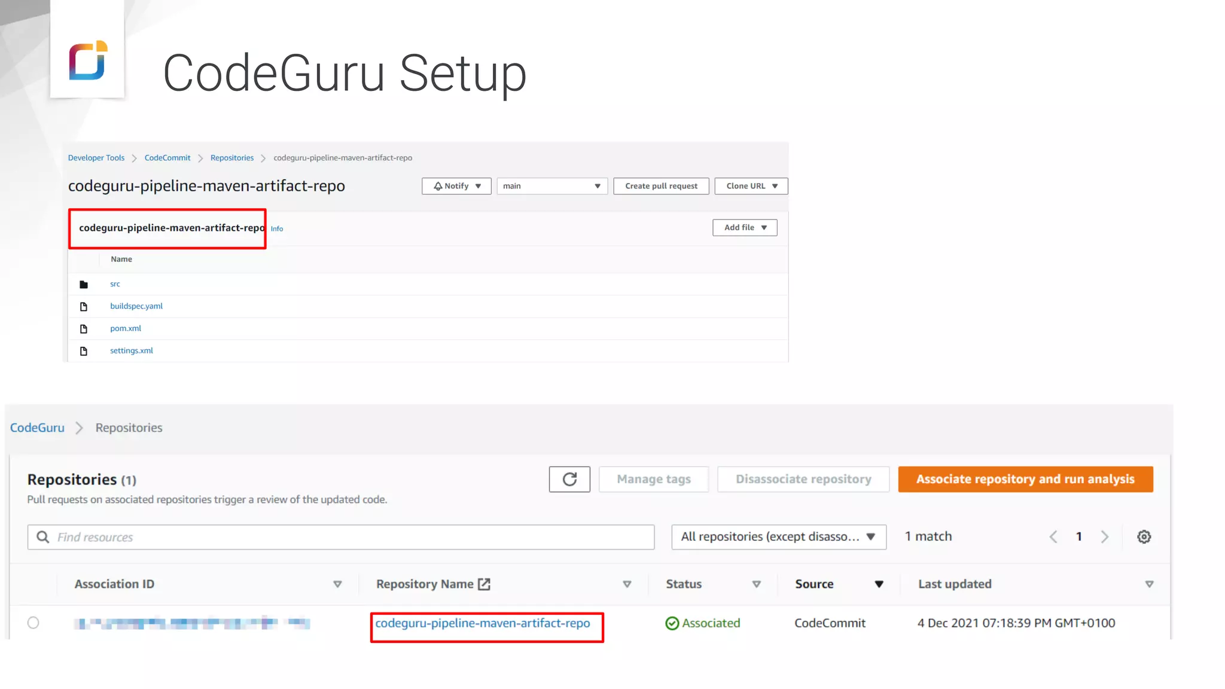Go to next page arrow
The height and width of the screenshot is (689, 1225).
(x=1104, y=536)
